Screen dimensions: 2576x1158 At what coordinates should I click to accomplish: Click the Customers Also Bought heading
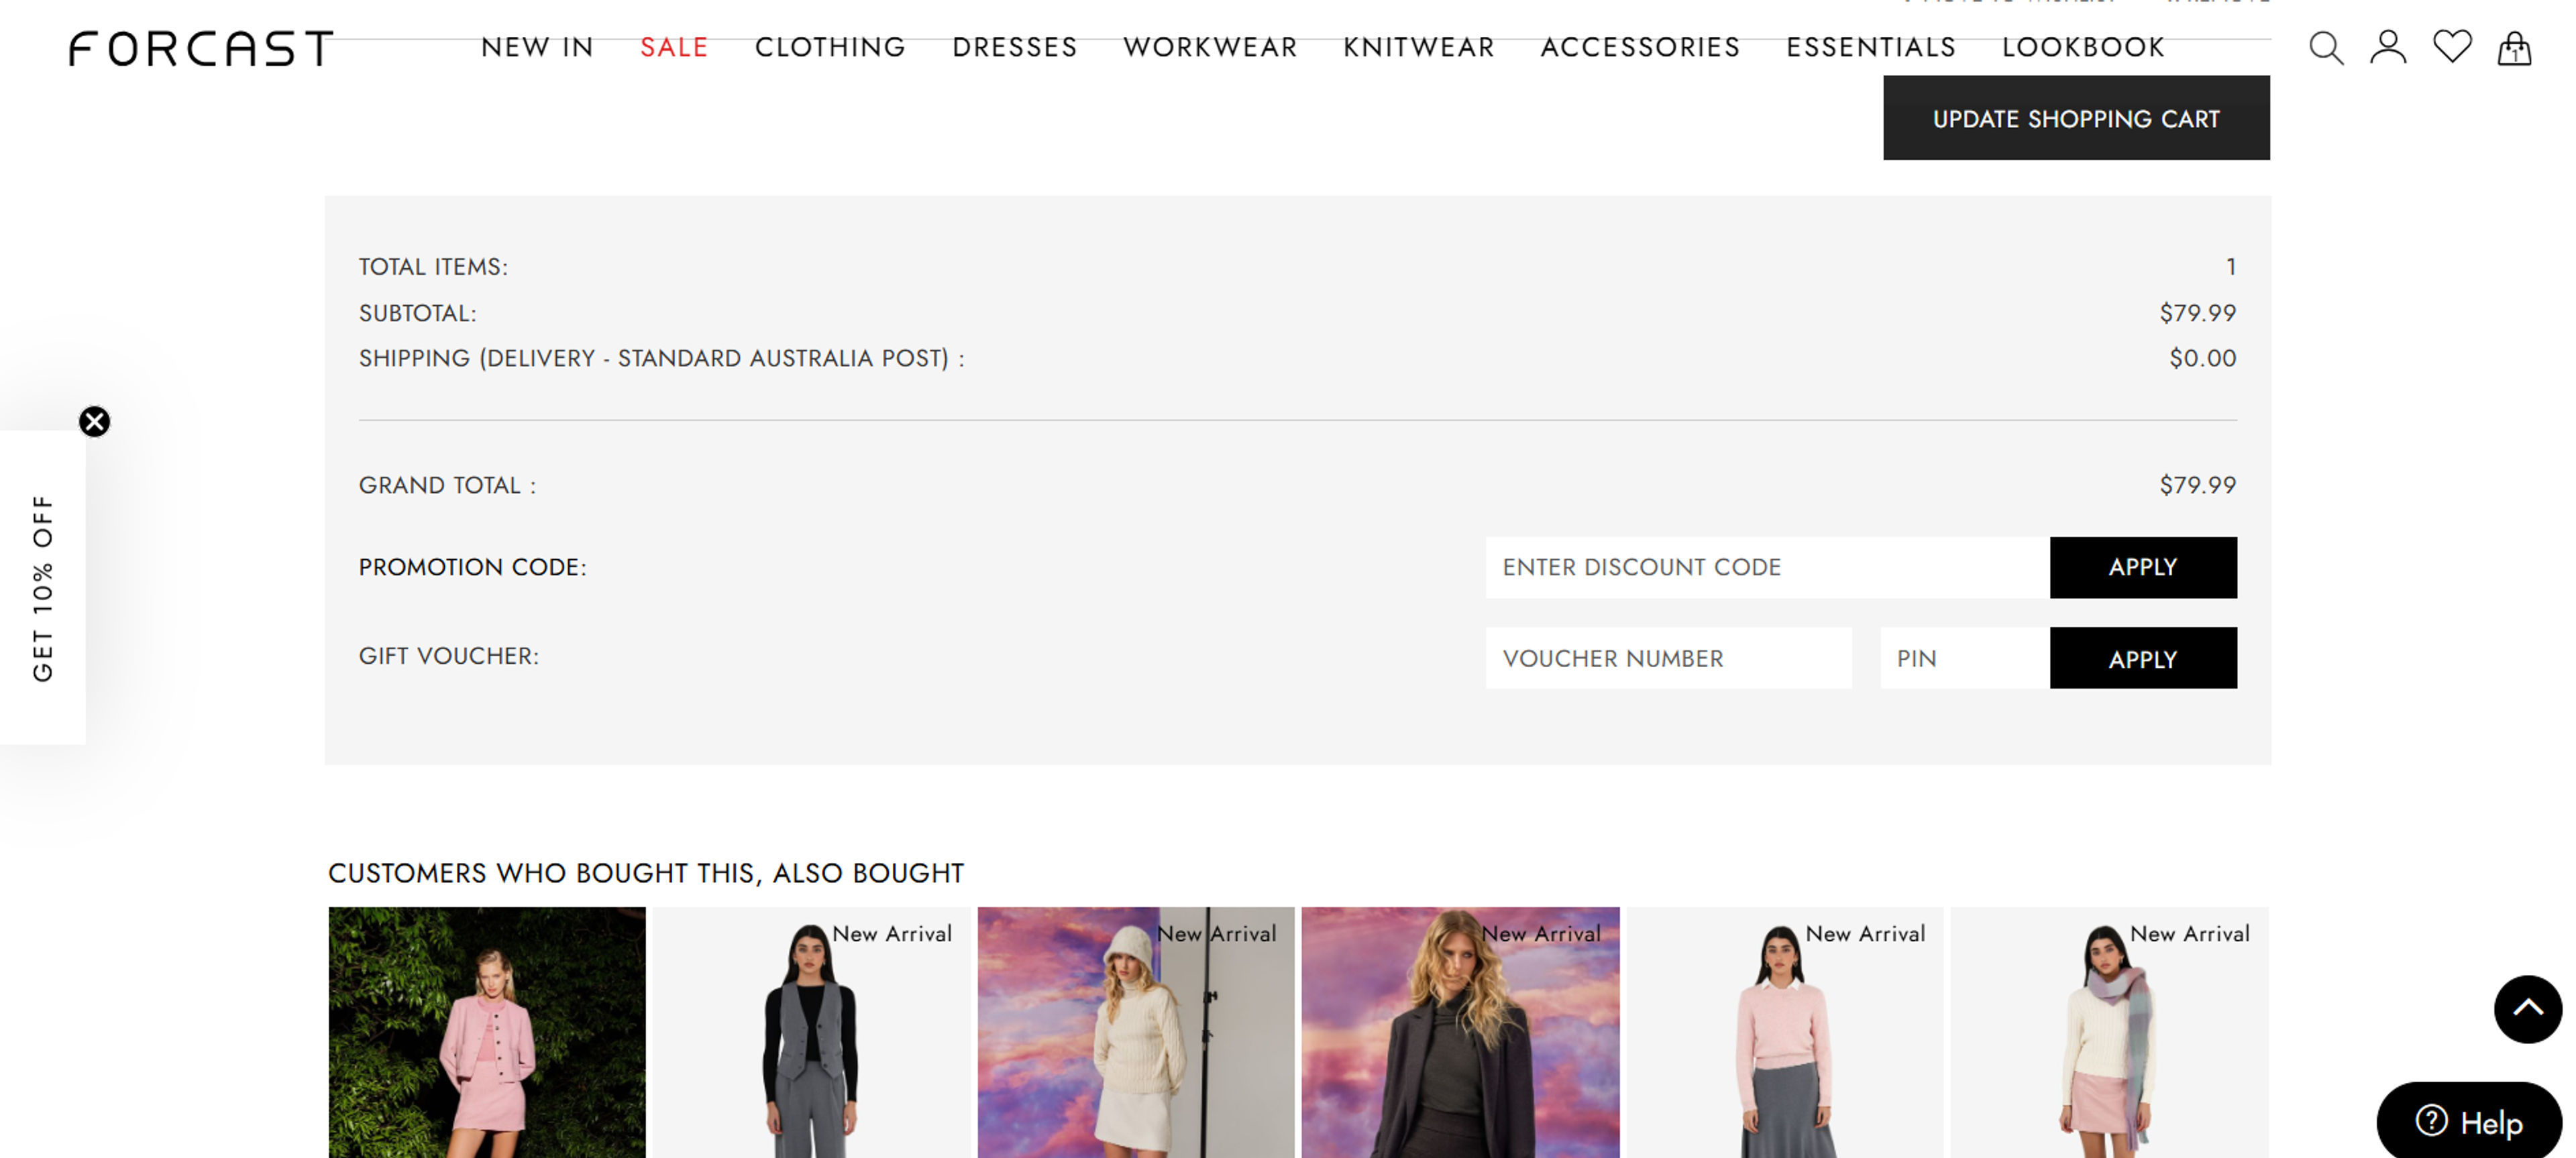pyautogui.click(x=646, y=873)
